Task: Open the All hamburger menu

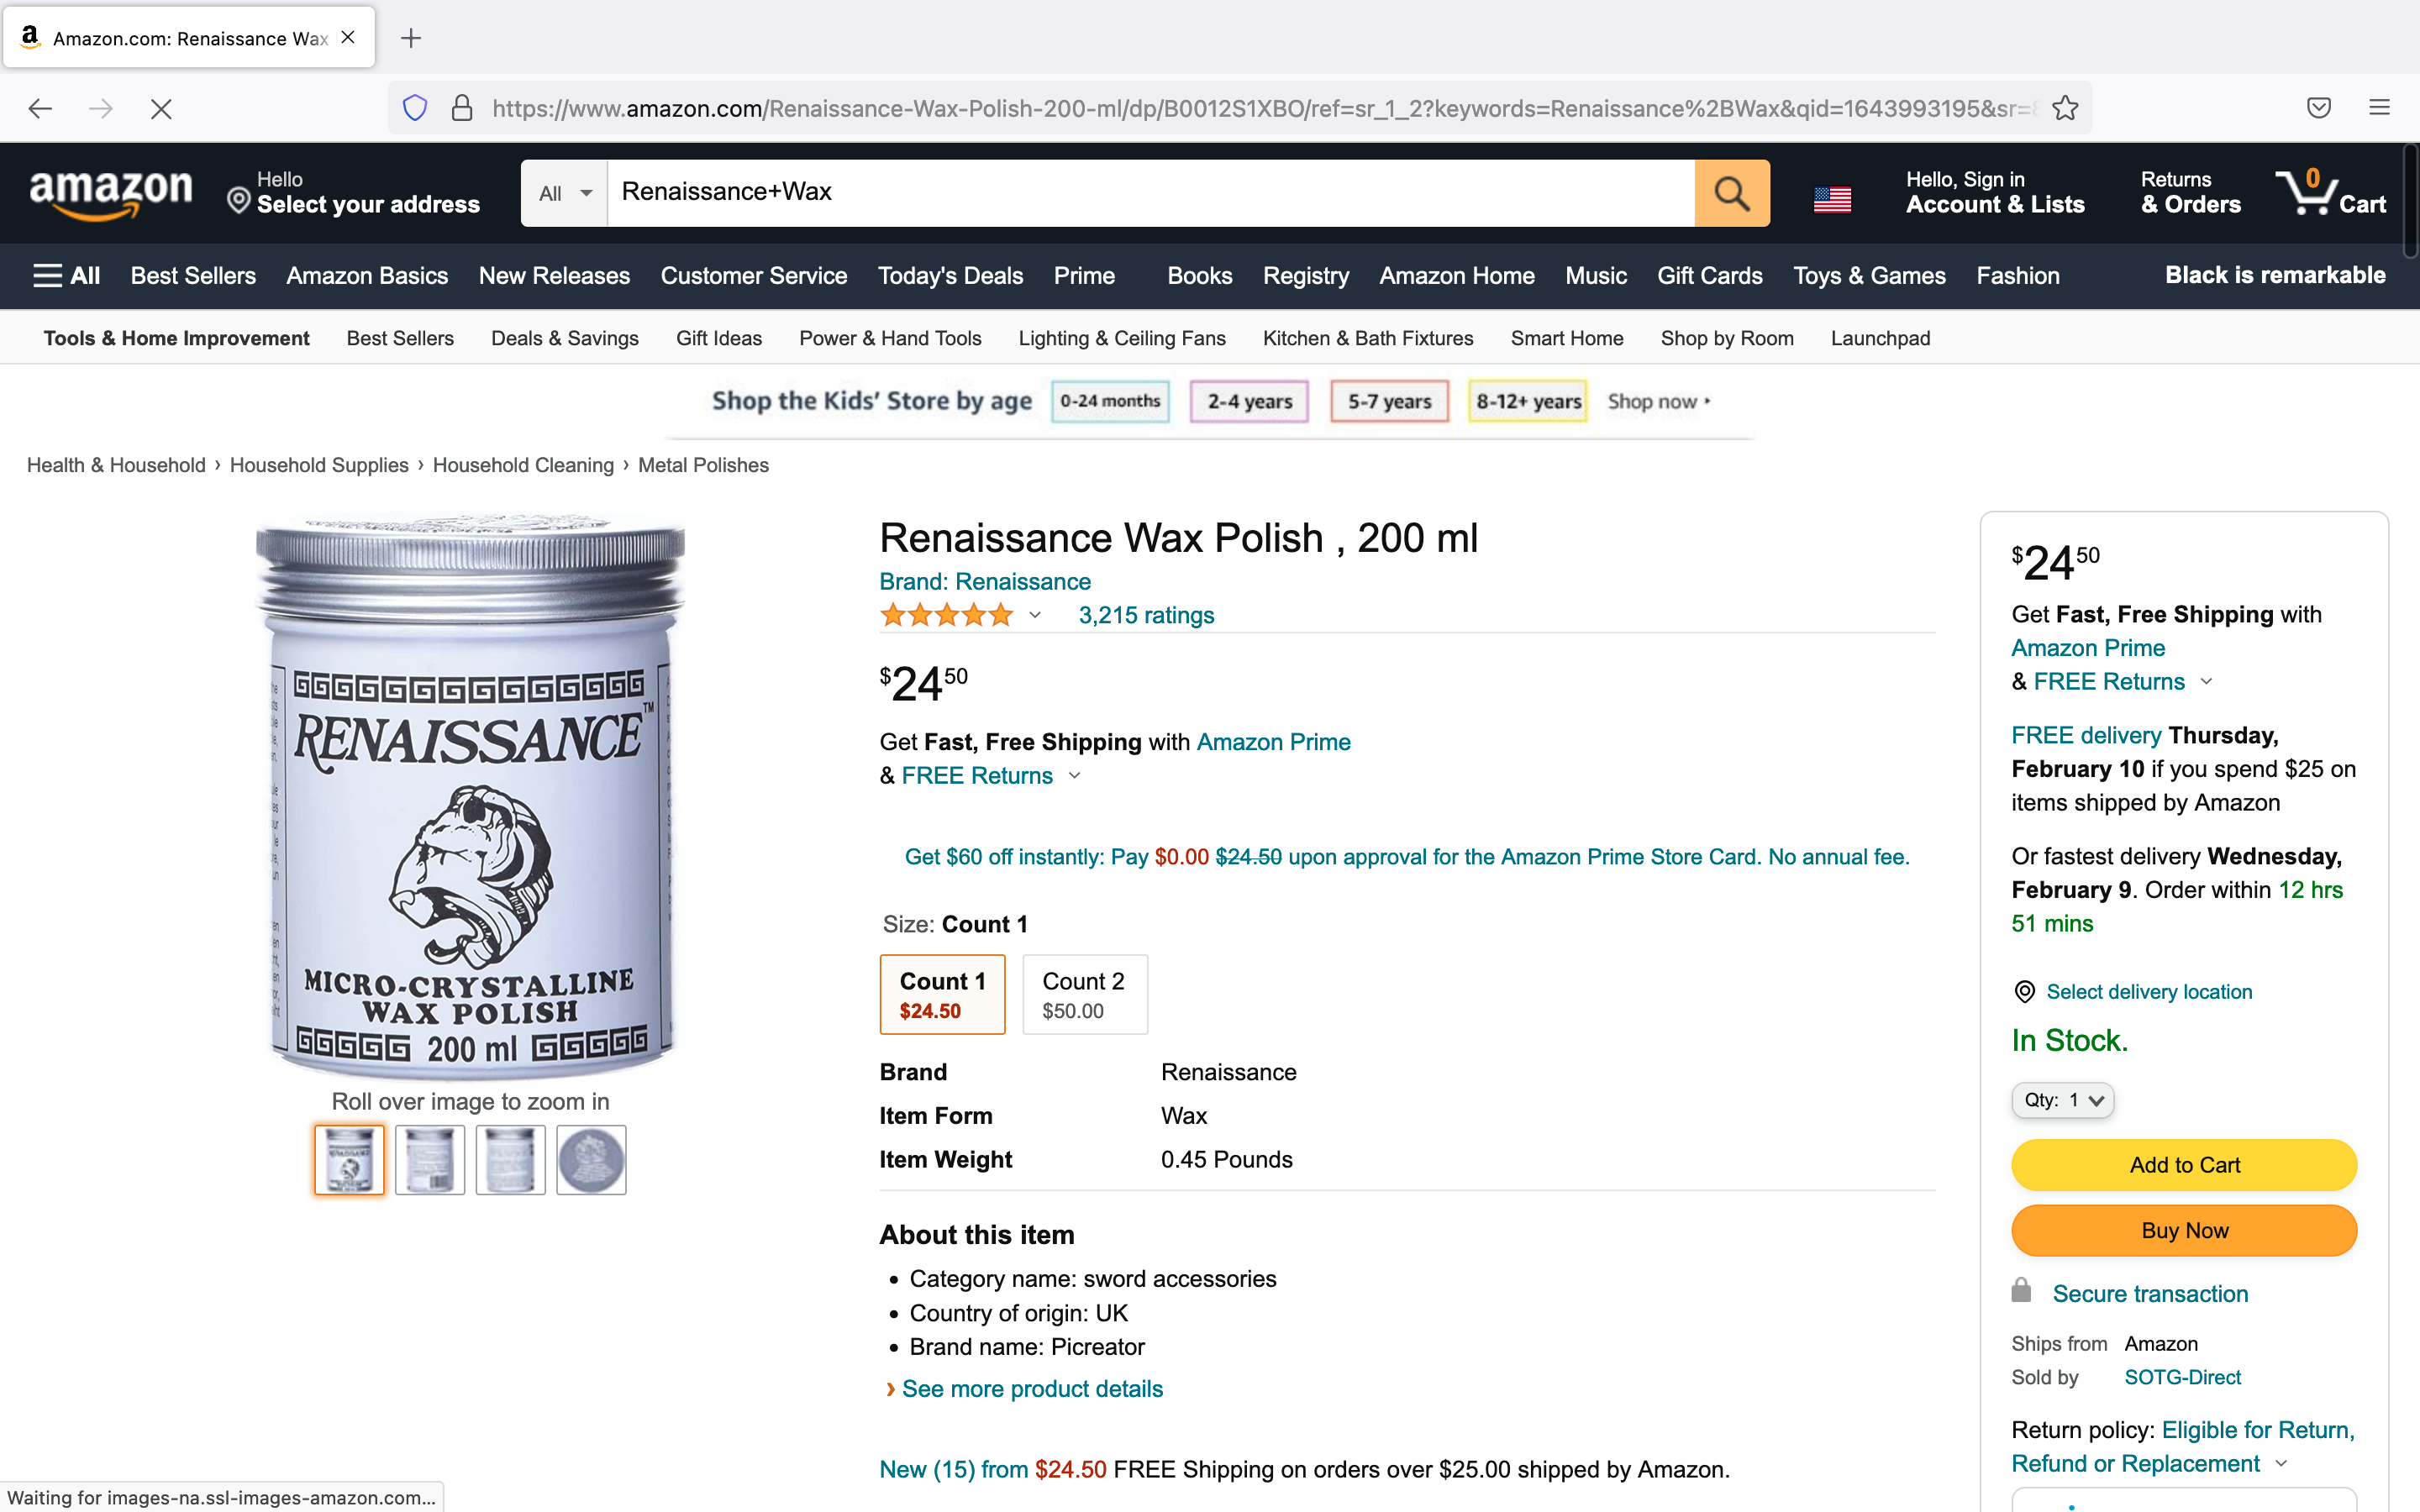Action: 66,276
